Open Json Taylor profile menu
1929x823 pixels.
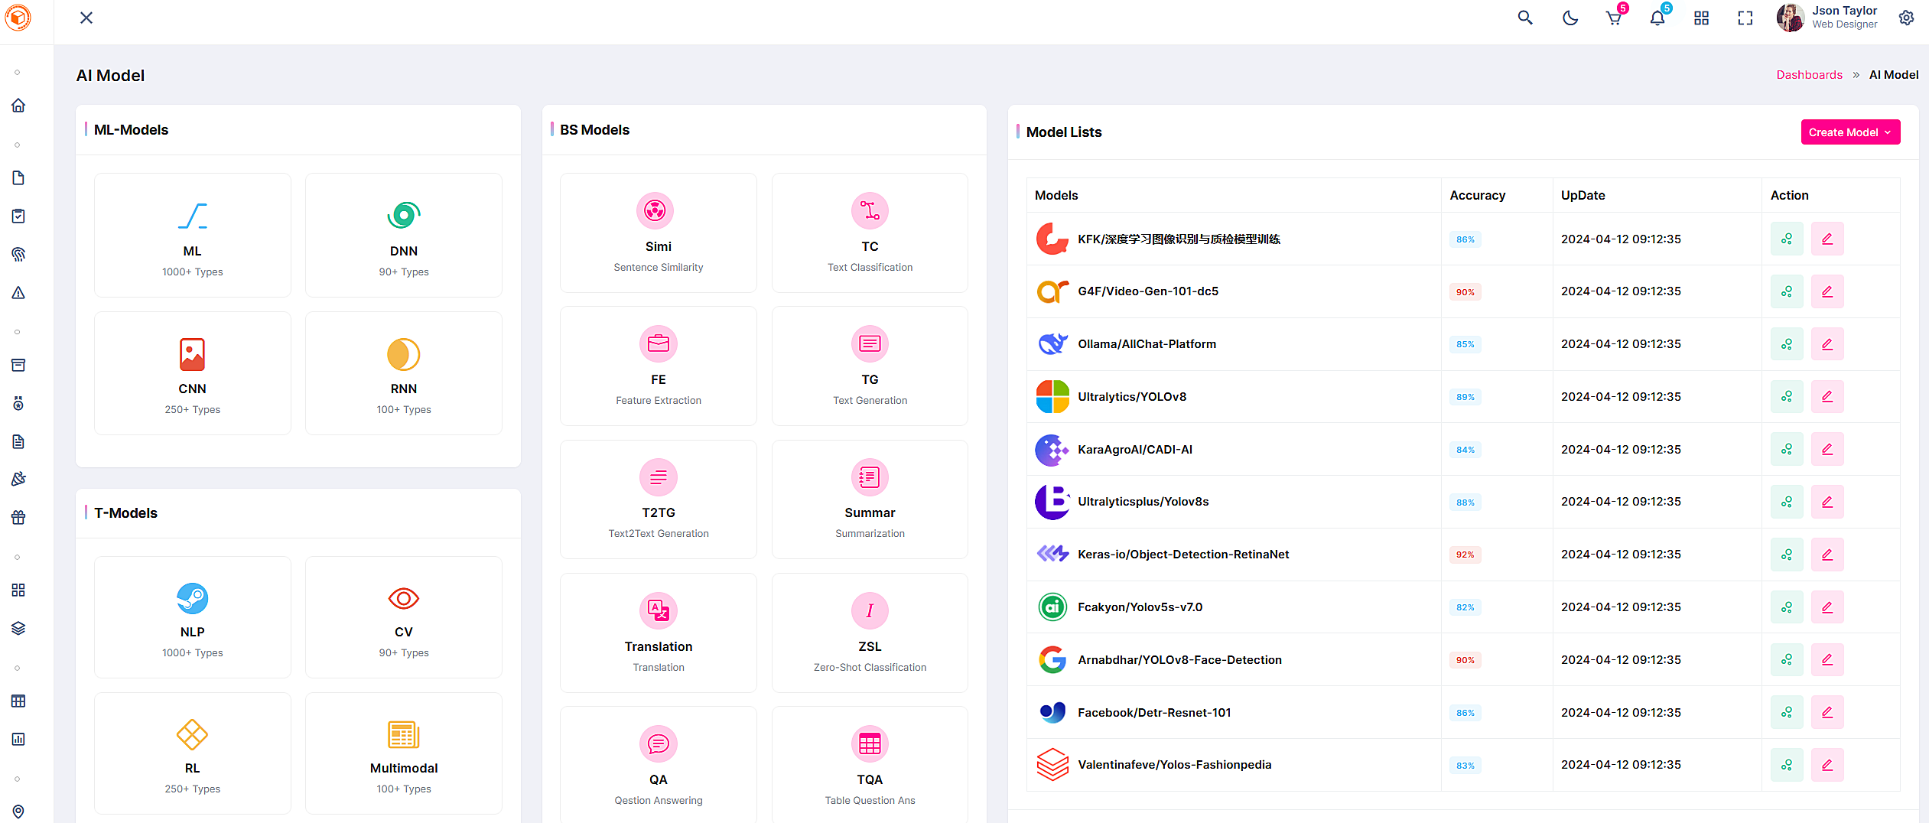click(1827, 18)
